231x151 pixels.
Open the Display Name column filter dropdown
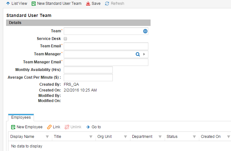point(47,137)
